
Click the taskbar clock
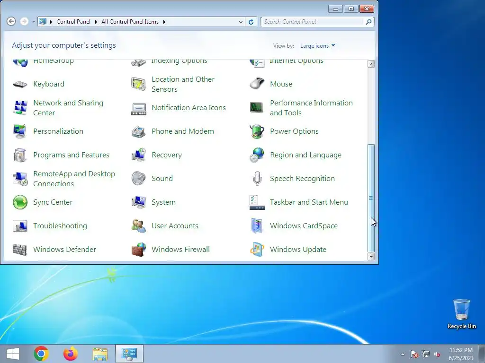(461, 354)
